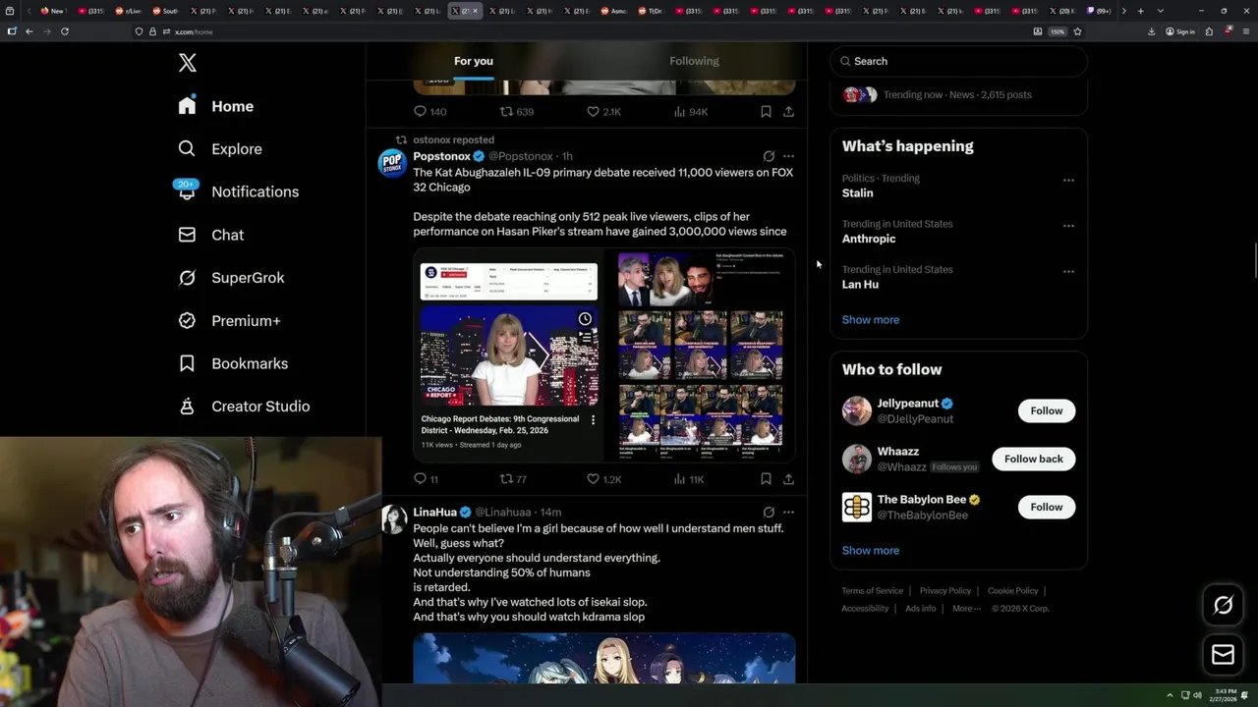The image size is (1258, 707).
Task: Go back with the browser arrow
Action: coord(29,31)
